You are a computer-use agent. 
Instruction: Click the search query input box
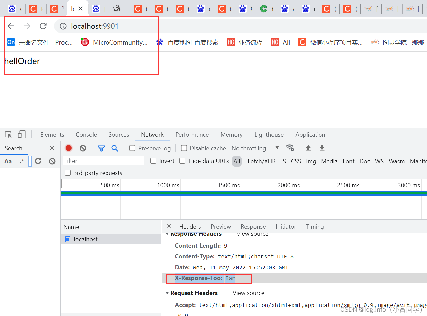pos(30,161)
